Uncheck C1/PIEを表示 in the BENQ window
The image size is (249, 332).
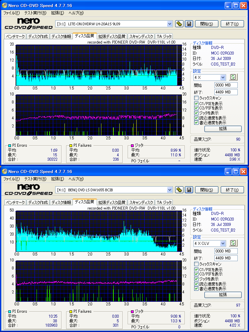click(196, 269)
